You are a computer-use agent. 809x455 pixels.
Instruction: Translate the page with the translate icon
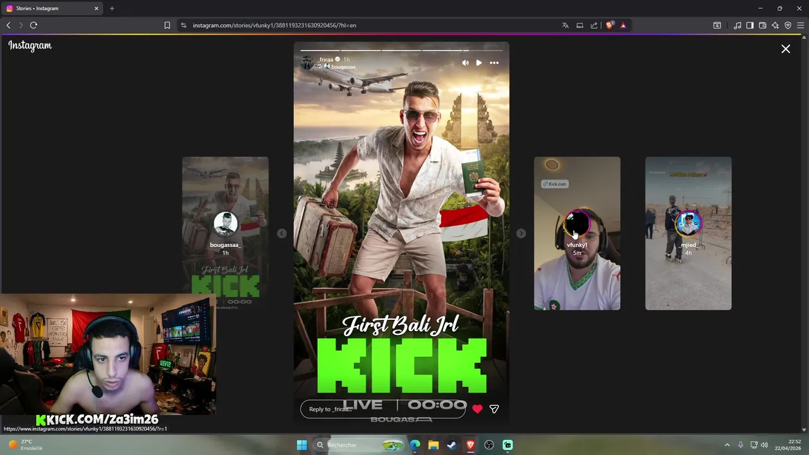pyautogui.click(x=565, y=25)
